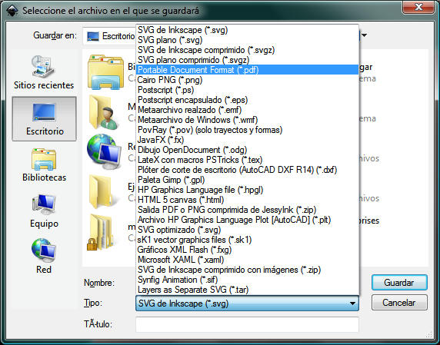Image resolution: width=440 pixels, height=345 pixels.
Task: Collapse the Tipo file type combo box
Action: coord(247,304)
